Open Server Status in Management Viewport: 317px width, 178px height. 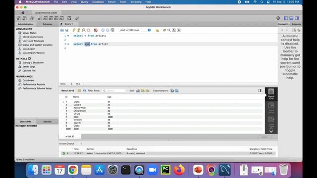30,33
